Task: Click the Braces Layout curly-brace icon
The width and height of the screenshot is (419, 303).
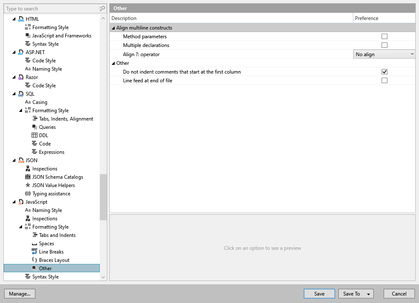Action: [x=35, y=260]
